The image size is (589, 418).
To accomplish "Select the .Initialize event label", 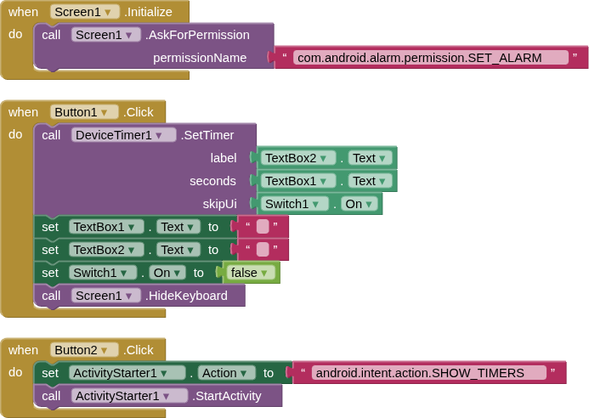I will (148, 12).
